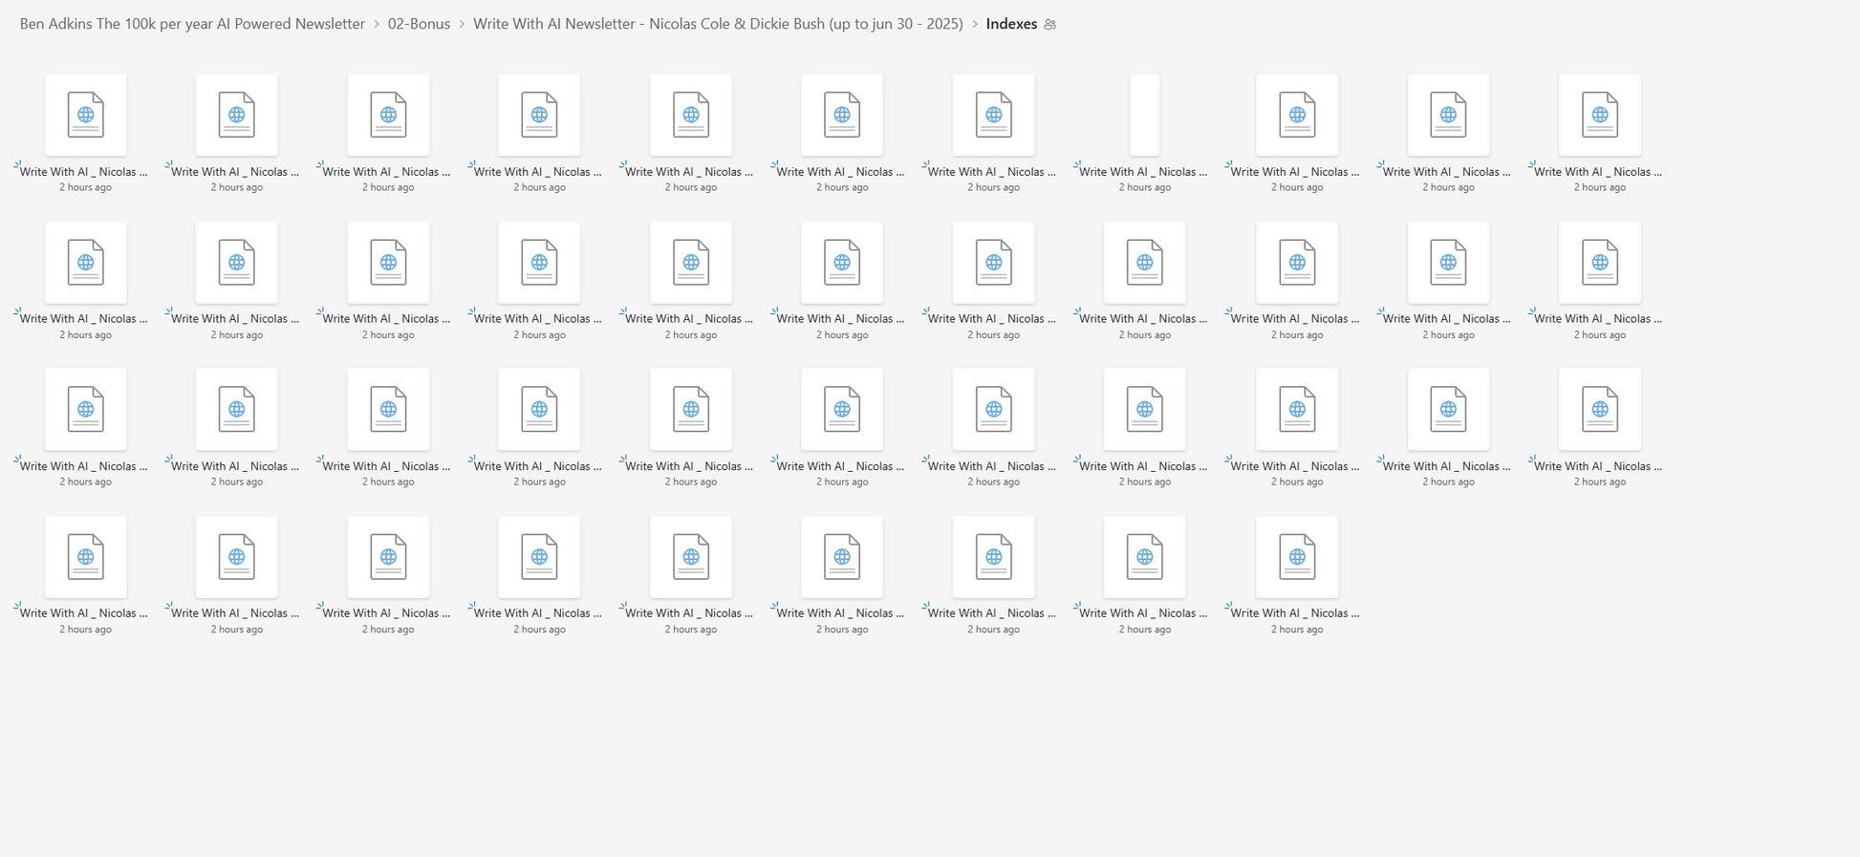This screenshot has height=857, width=1860.
Task: Click chevron after 'Ben Adkins' breadcrumb
Action: 377,24
